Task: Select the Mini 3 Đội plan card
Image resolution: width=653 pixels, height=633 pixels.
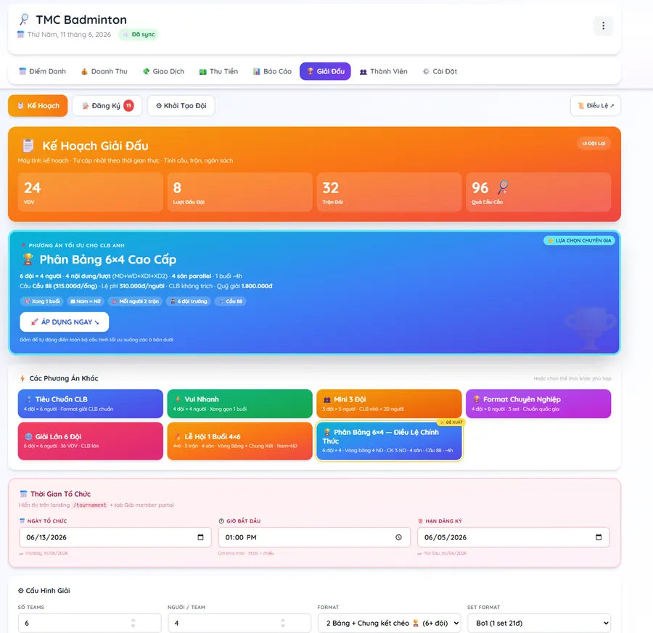Action: coord(389,404)
